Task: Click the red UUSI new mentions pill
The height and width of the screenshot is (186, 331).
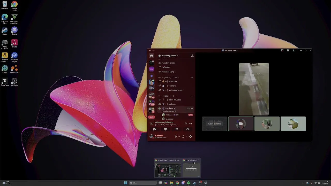Action: coord(152,117)
